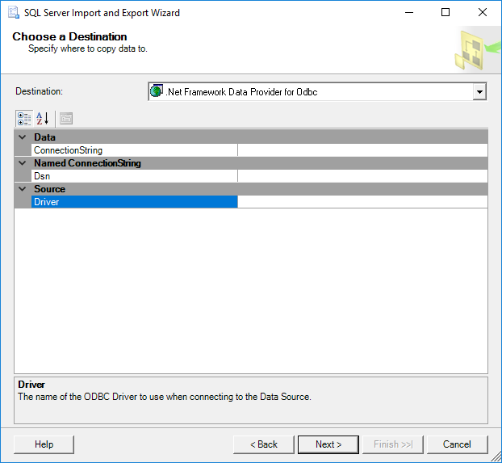Collapse the Named ConnectionString category chevron
This screenshot has height=463, width=502.
point(23,163)
